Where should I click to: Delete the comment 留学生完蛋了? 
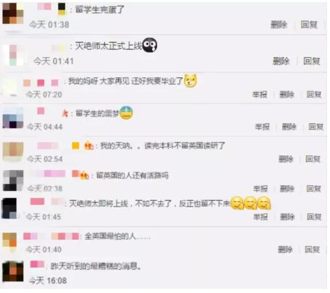pos(279,25)
